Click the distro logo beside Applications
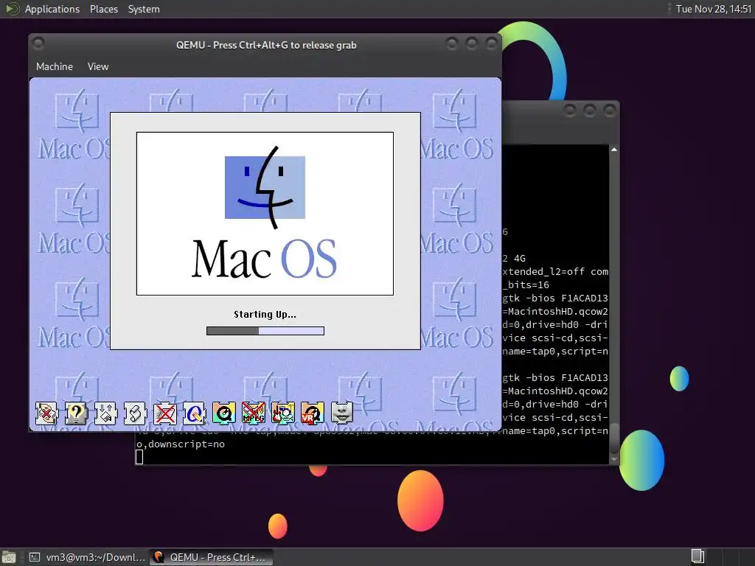 coord(12,9)
